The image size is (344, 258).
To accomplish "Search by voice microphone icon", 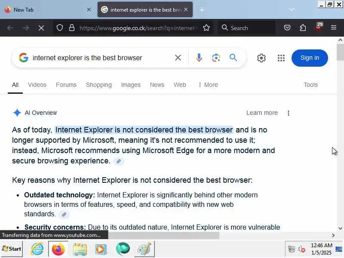I will pos(199,58).
